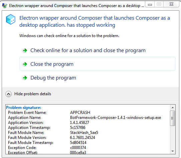This screenshot has height=158, width=181.
Task: Click the Application Name label
Action: point(25,118)
